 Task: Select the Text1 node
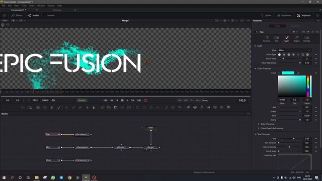(x=151, y=128)
